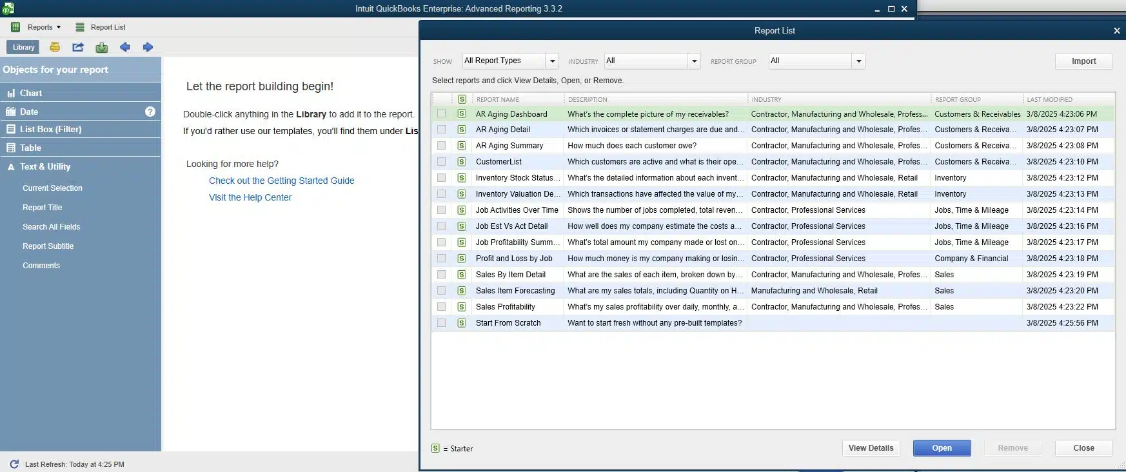1126x472 pixels.
Task: Tick the Inventory Stock Status checkbox
Action: [441, 178]
